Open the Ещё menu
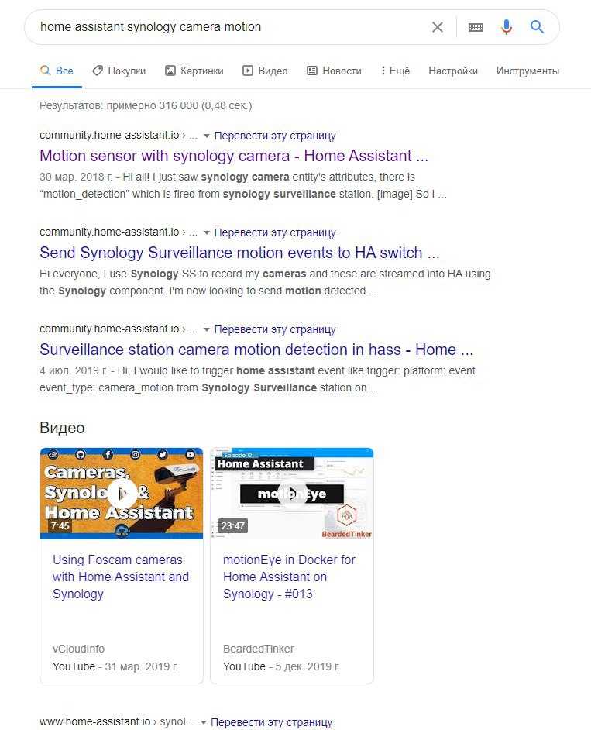 (x=395, y=71)
